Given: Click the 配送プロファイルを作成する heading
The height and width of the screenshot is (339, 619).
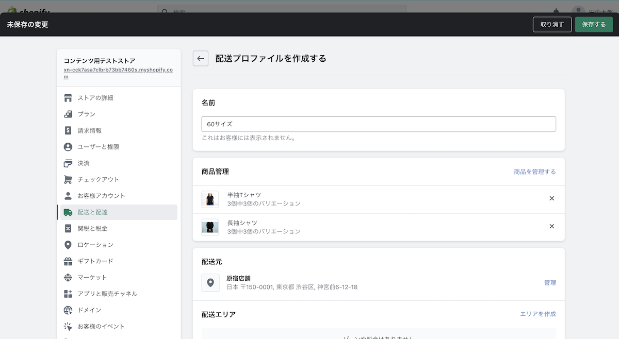Looking at the screenshot, I should [x=271, y=59].
